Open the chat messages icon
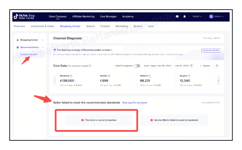 [177, 17]
